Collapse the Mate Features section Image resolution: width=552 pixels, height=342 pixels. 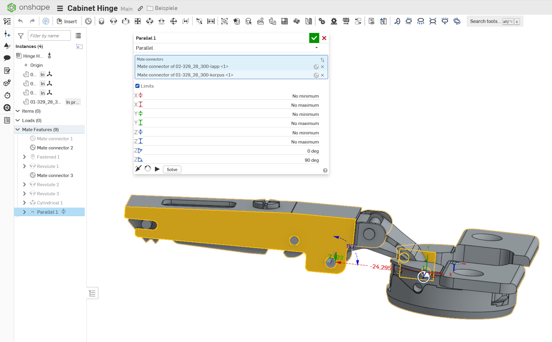click(18, 129)
